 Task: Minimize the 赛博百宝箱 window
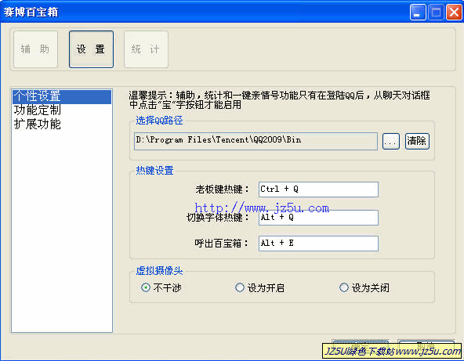click(418, 12)
